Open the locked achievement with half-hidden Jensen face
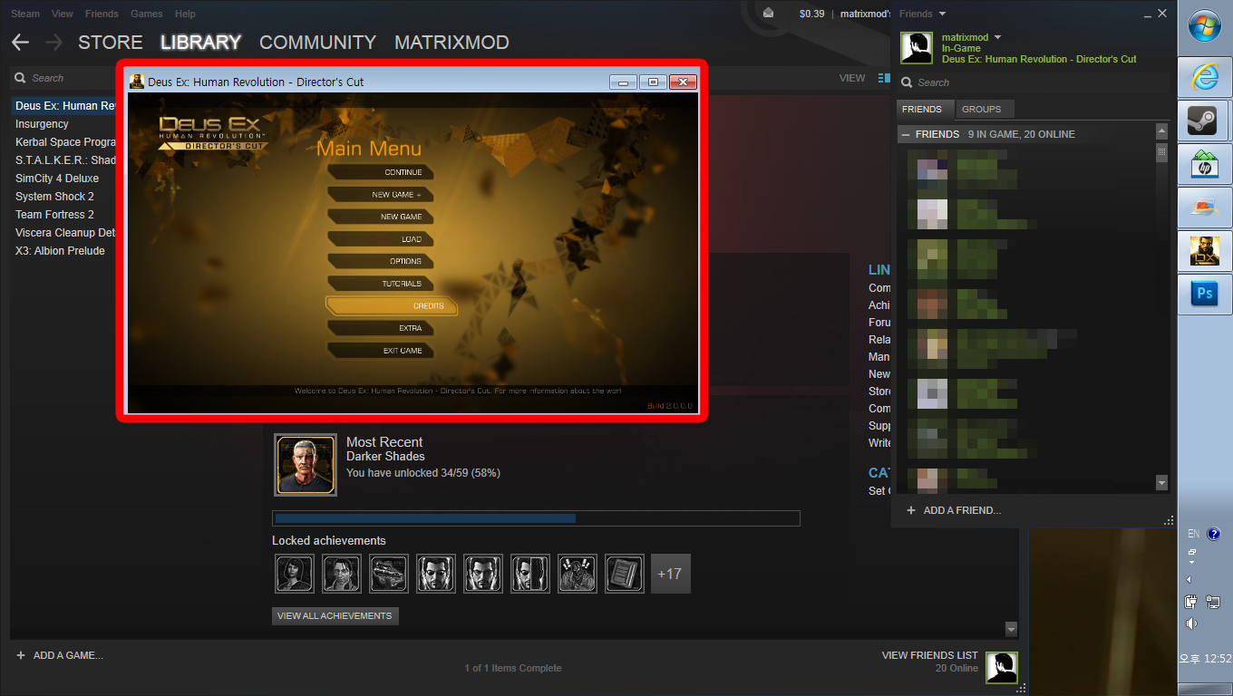 coord(530,574)
